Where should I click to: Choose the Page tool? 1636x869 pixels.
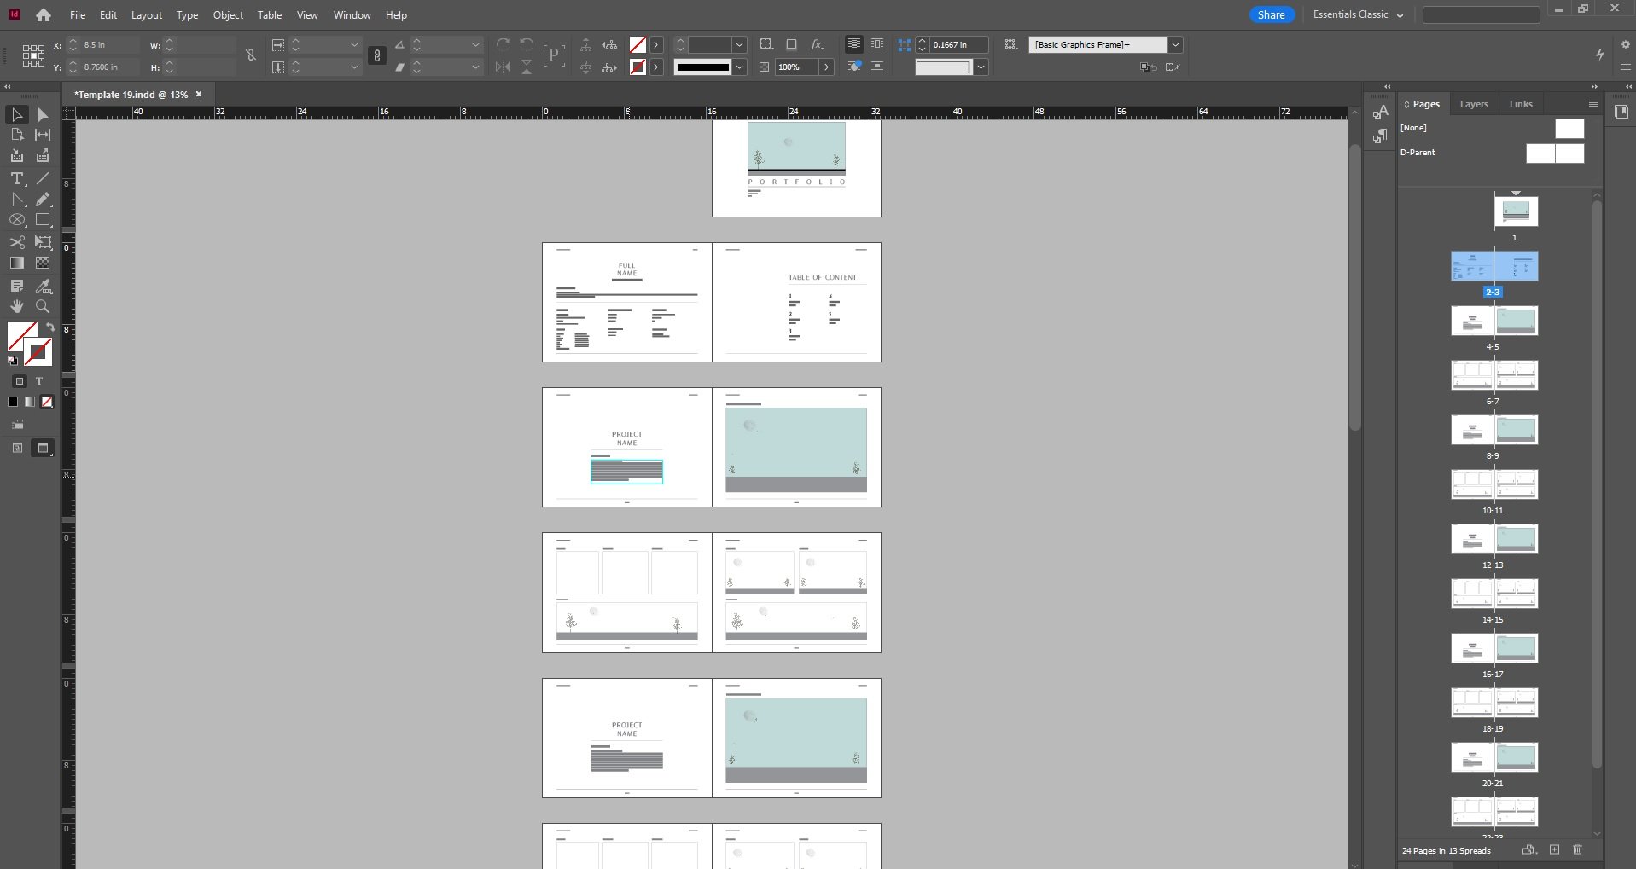coord(17,135)
